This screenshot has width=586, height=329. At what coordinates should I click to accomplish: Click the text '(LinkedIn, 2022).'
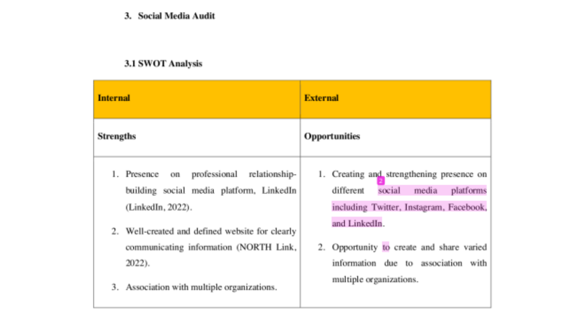pos(159,207)
